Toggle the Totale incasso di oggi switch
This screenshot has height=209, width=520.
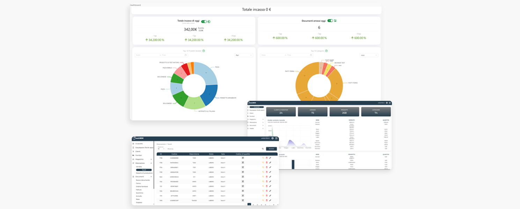204,22
